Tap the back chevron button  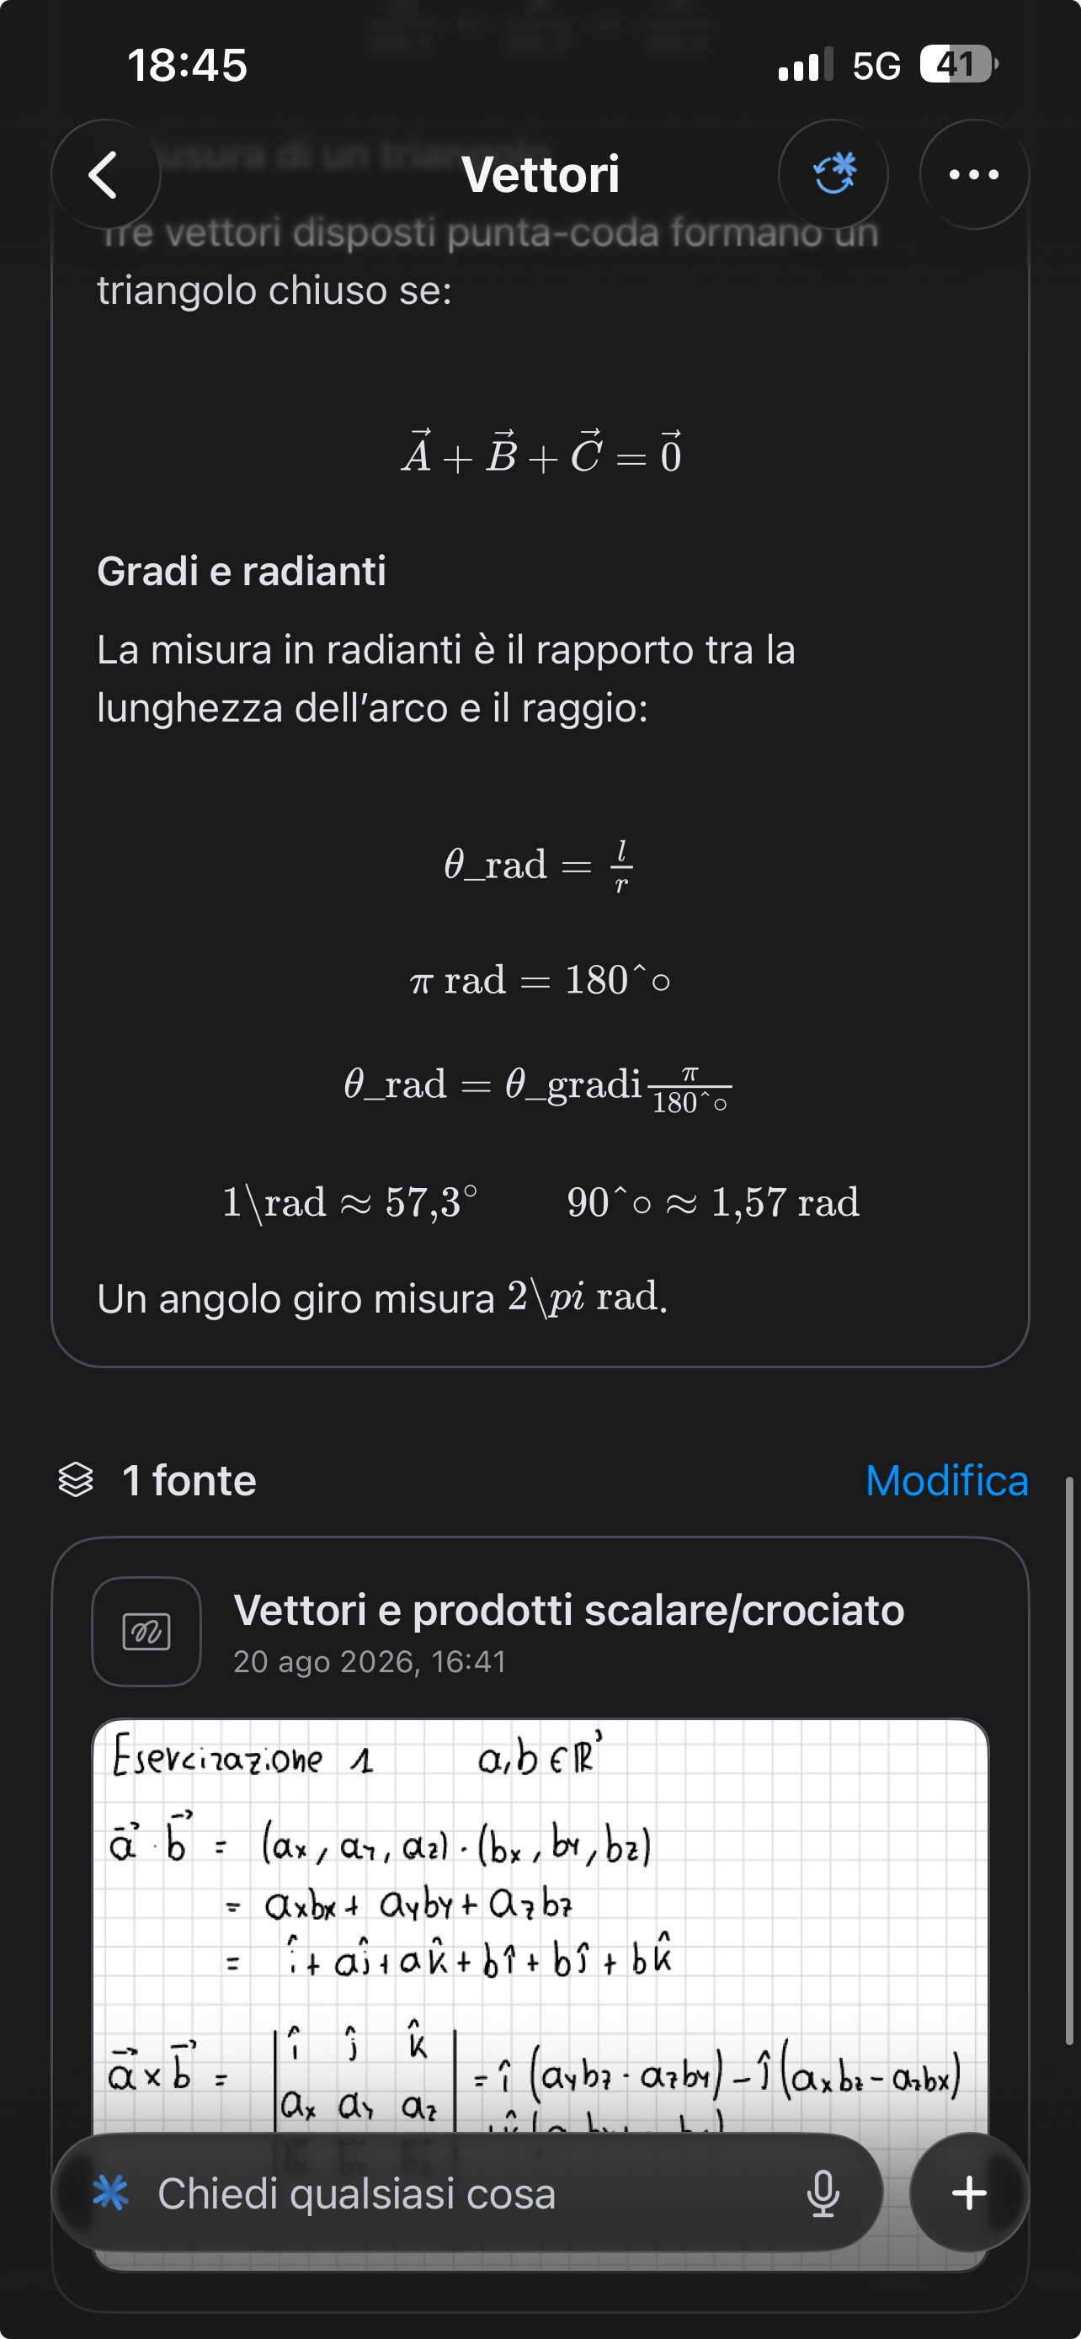(105, 173)
